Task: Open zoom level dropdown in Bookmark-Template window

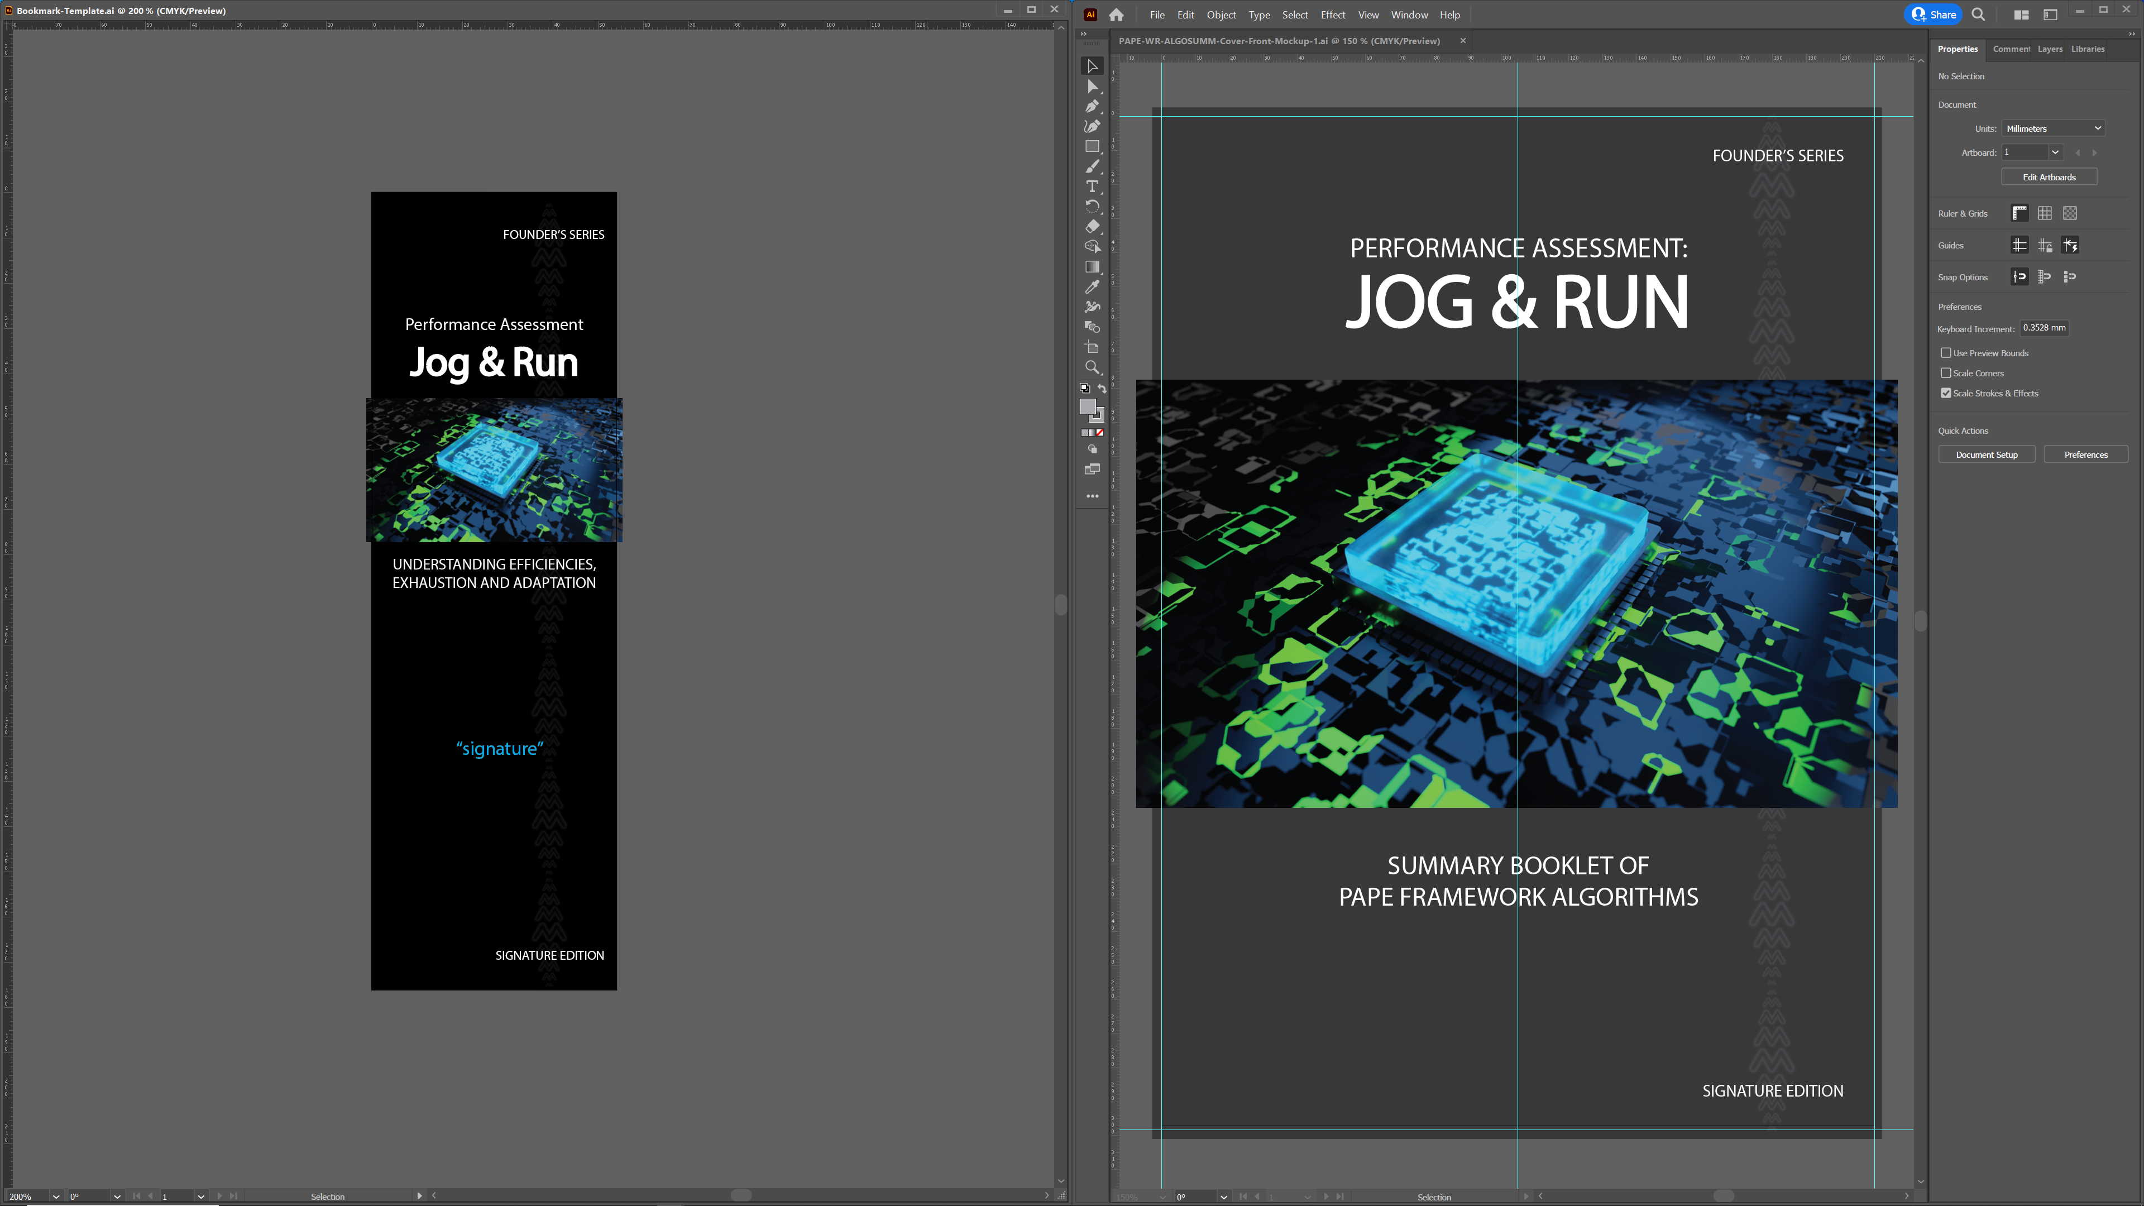Action: point(56,1196)
